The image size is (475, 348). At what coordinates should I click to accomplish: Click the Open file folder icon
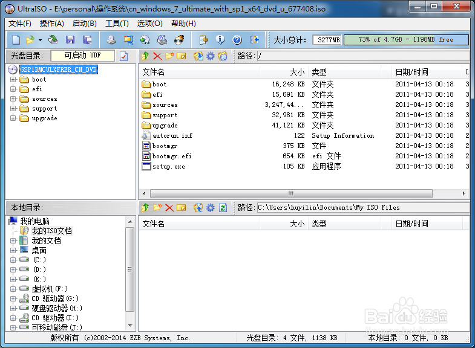30,40
